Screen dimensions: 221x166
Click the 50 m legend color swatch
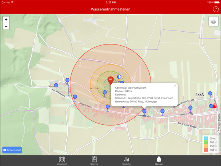pos(206,138)
